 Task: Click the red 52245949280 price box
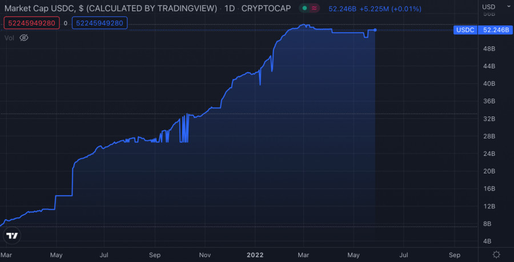(32, 23)
